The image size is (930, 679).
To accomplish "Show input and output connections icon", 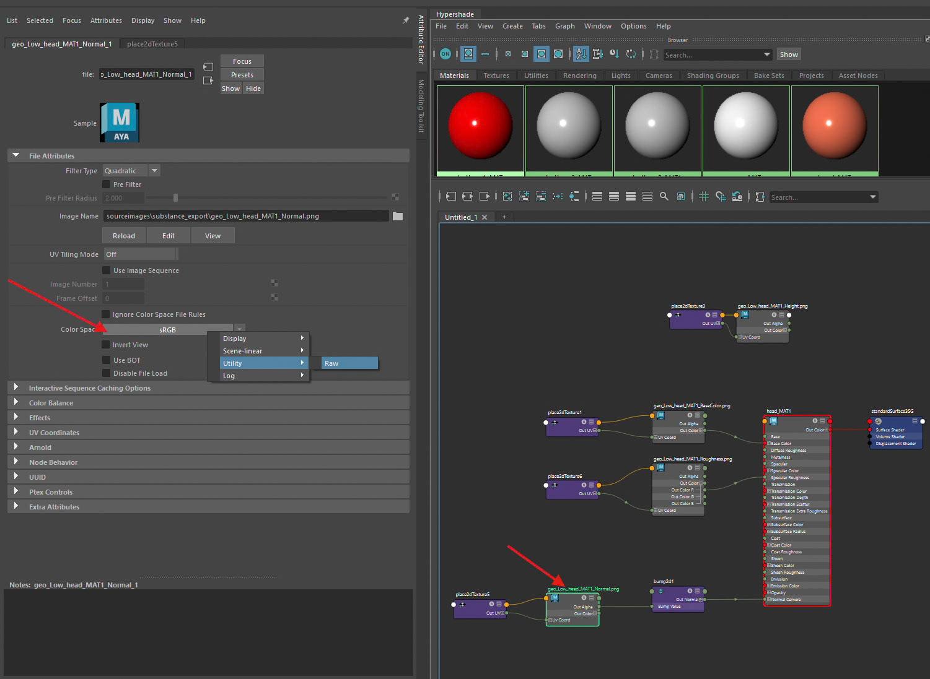I will click(468, 197).
